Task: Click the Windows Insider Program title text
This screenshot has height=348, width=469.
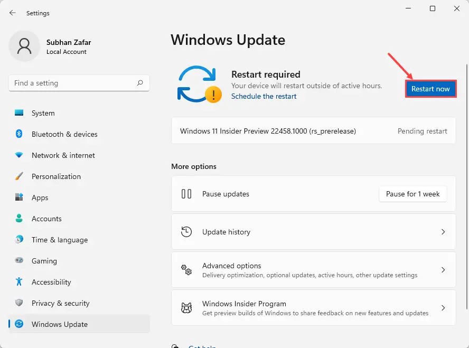Action: pos(244,304)
